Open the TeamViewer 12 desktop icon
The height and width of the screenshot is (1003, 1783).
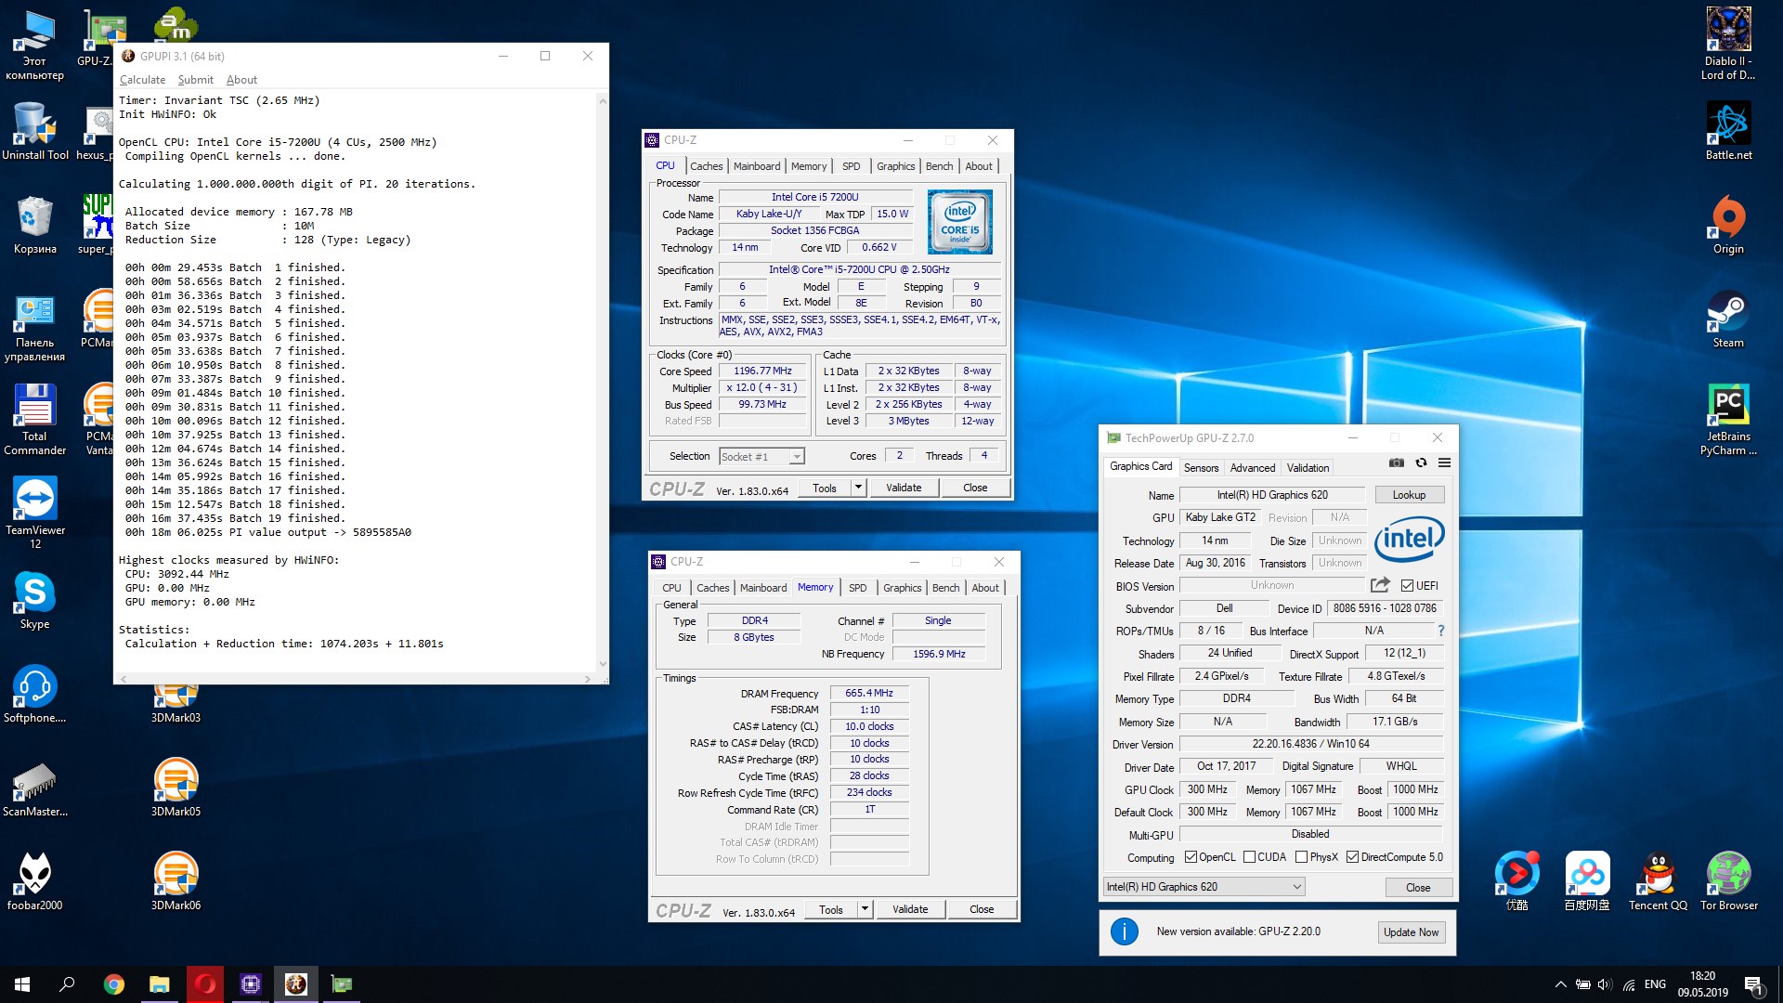(x=35, y=513)
